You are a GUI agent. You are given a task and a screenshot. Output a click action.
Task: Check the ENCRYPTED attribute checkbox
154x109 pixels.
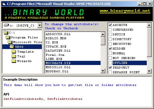tap(110, 44)
